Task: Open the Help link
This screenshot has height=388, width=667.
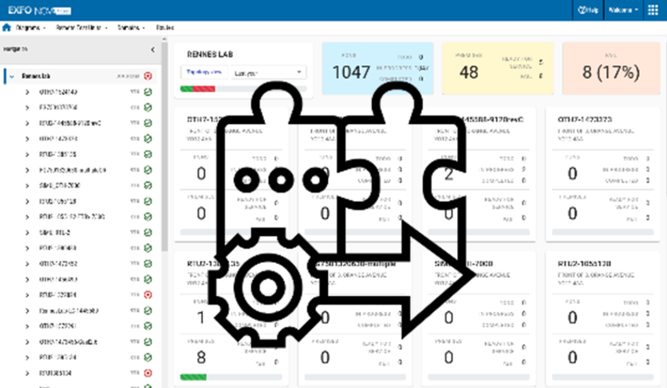Action: 588,10
